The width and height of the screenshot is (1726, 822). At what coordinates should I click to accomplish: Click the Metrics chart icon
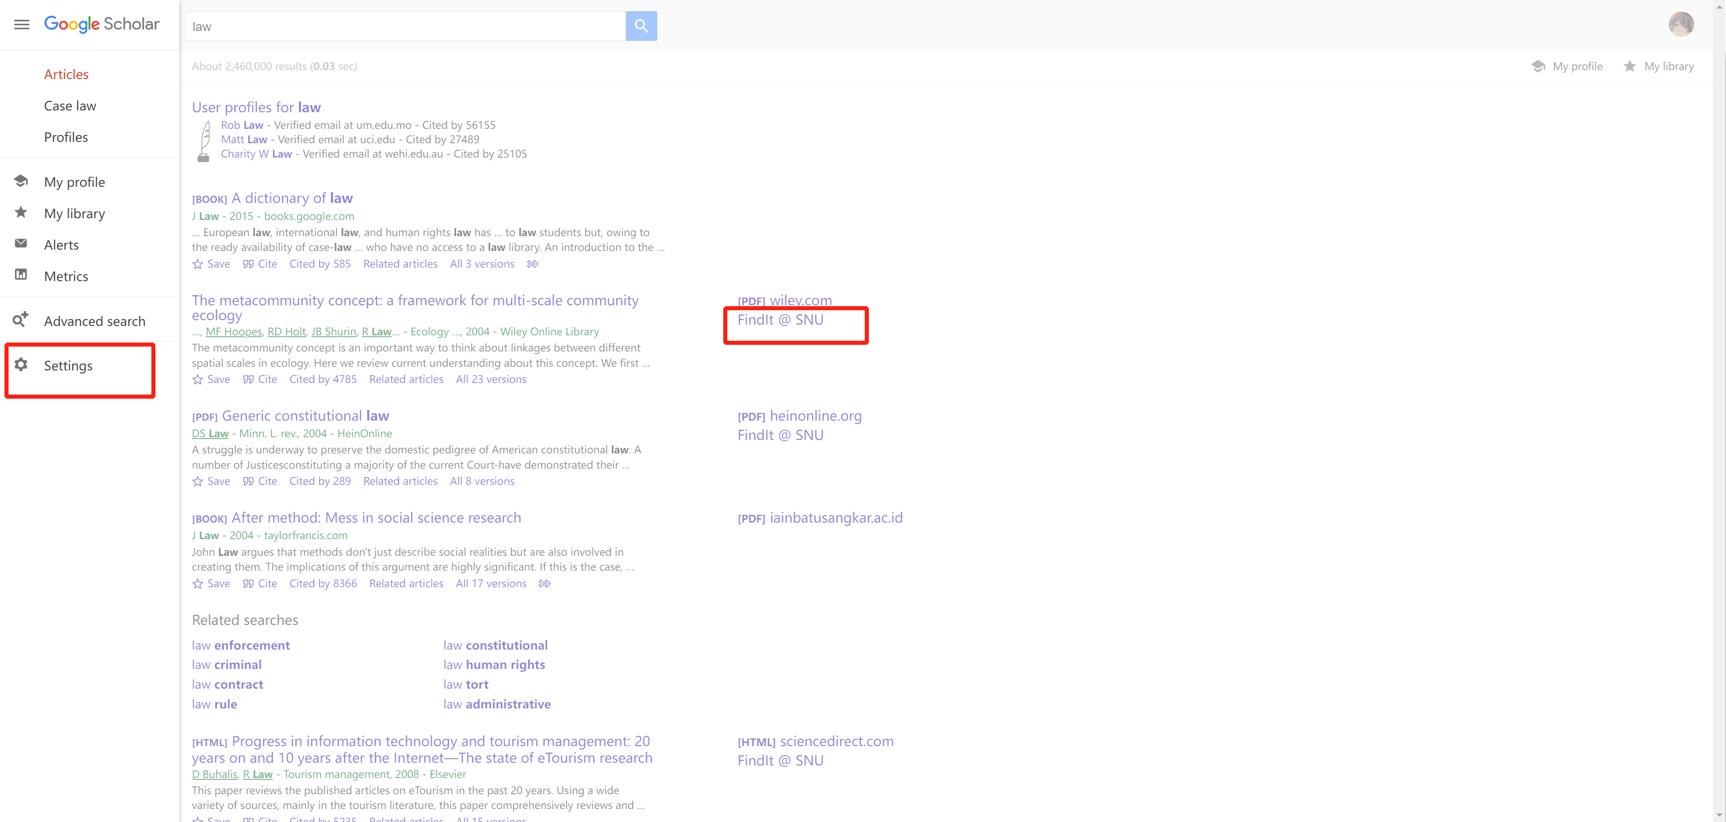tap(21, 274)
